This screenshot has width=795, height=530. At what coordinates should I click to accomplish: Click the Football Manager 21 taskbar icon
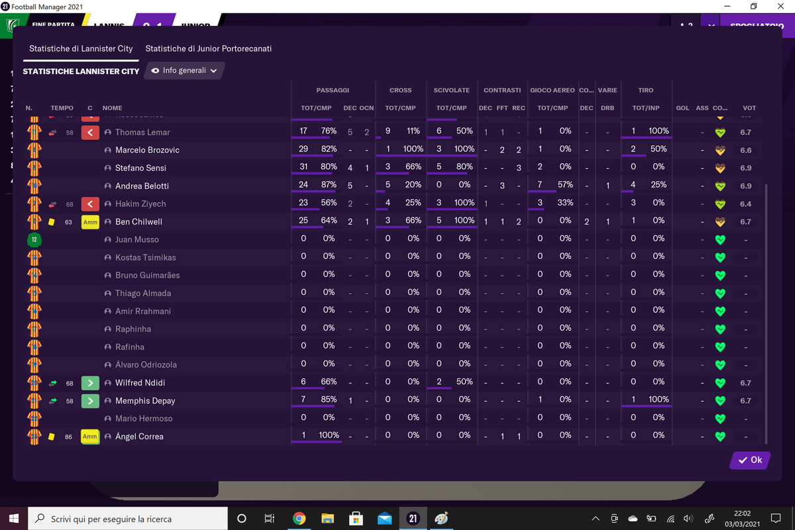pyautogui.click(x=413, y=518)
